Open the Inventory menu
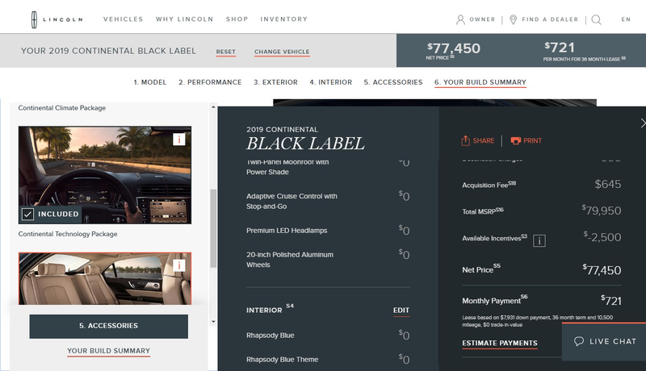Screen dimensions: 646x371 (284, 19)
